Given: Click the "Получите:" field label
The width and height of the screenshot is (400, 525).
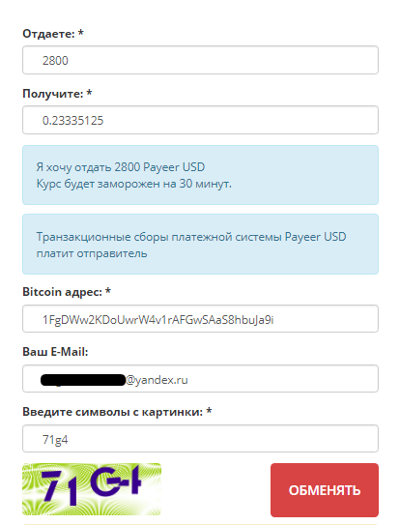Looking at the screenshot, I should click(52, 94).
